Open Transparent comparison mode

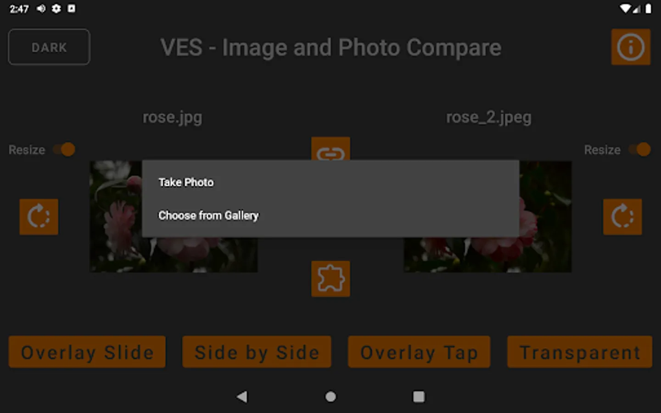pos(580,352)
